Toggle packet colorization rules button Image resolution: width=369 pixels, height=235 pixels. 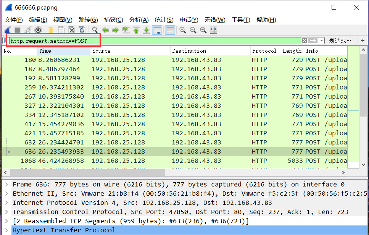(170, 30)
